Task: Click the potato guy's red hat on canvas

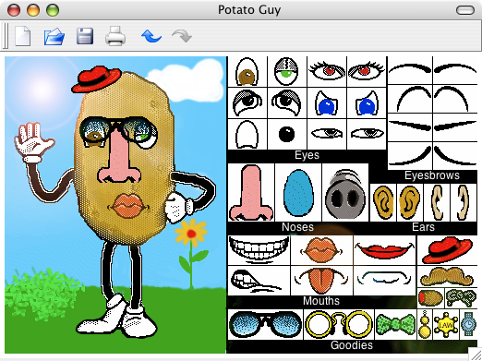Action: 96,79
